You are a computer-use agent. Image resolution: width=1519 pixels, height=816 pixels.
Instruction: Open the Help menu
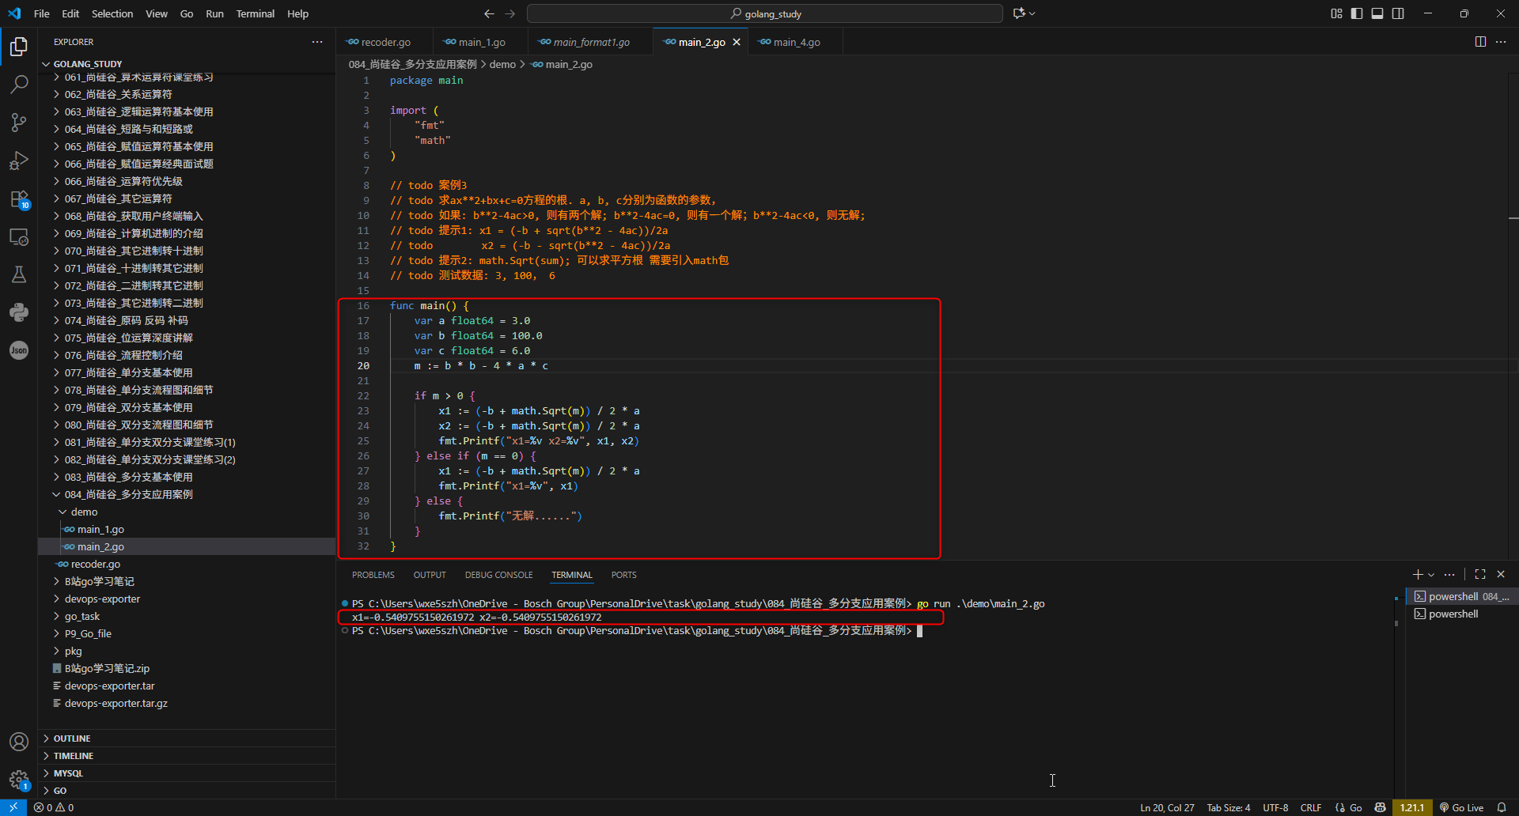297,13
